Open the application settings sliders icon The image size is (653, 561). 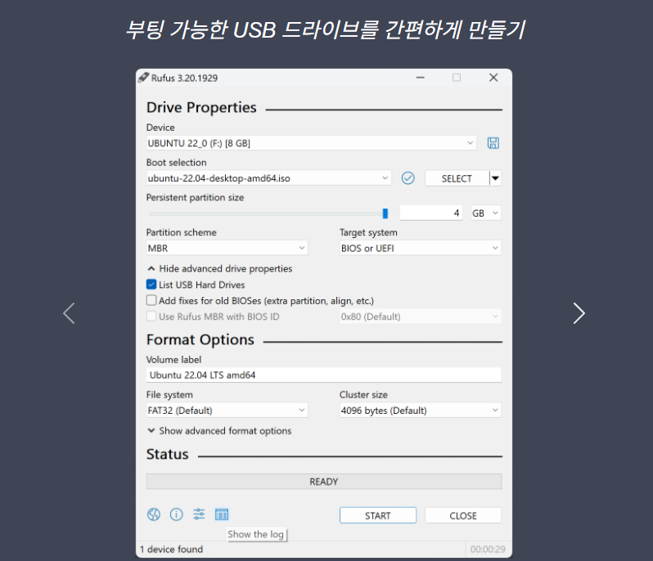[199, 514]
